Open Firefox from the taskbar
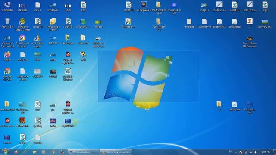 16,152
